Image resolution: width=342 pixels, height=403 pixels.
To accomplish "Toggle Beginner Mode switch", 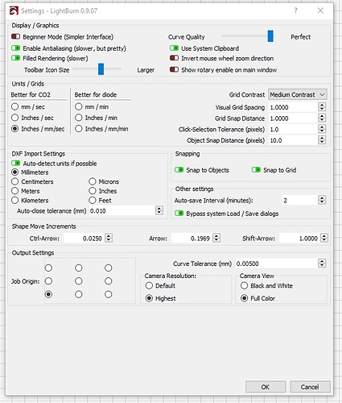I will [15, 36].
